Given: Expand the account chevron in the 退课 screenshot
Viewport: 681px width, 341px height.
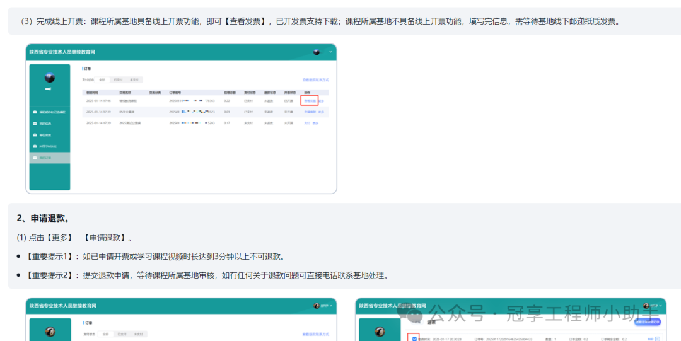Looking at the screenshot, I should pyautogui.click(x=661, y=306).
